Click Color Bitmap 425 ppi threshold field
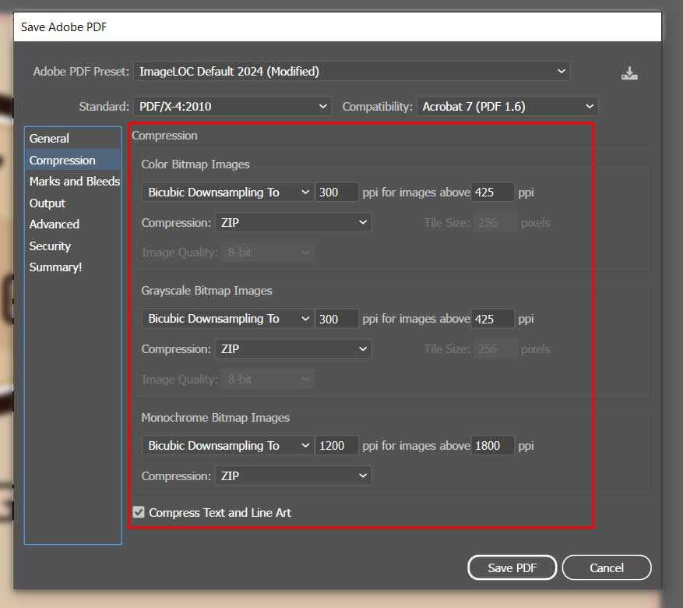The width and height of the screenshot is (683, 608). (493, 193)
